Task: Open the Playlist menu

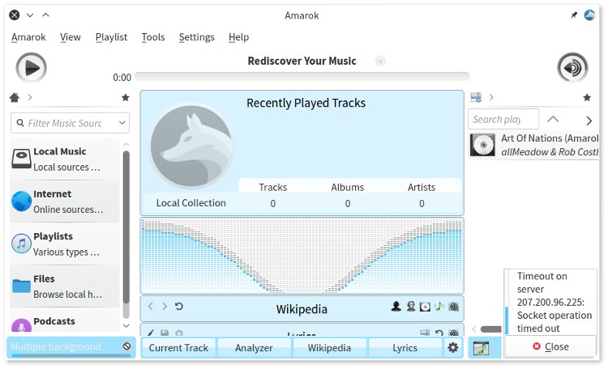Action: (111, 37)
